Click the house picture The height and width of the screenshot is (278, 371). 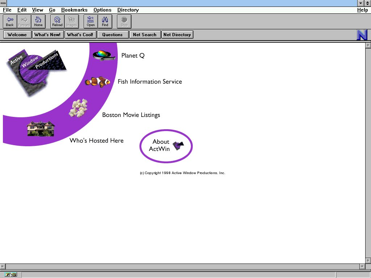(41, 129)
